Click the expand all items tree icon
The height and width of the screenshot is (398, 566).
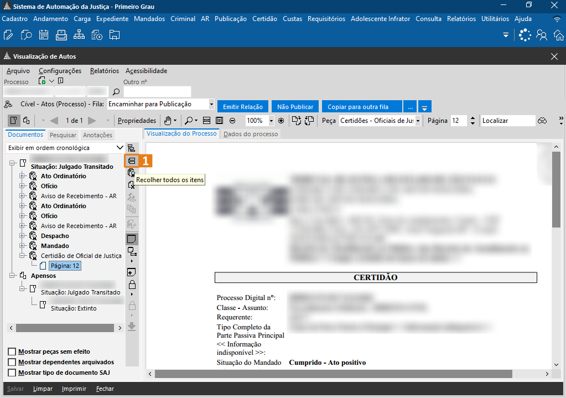131,148
